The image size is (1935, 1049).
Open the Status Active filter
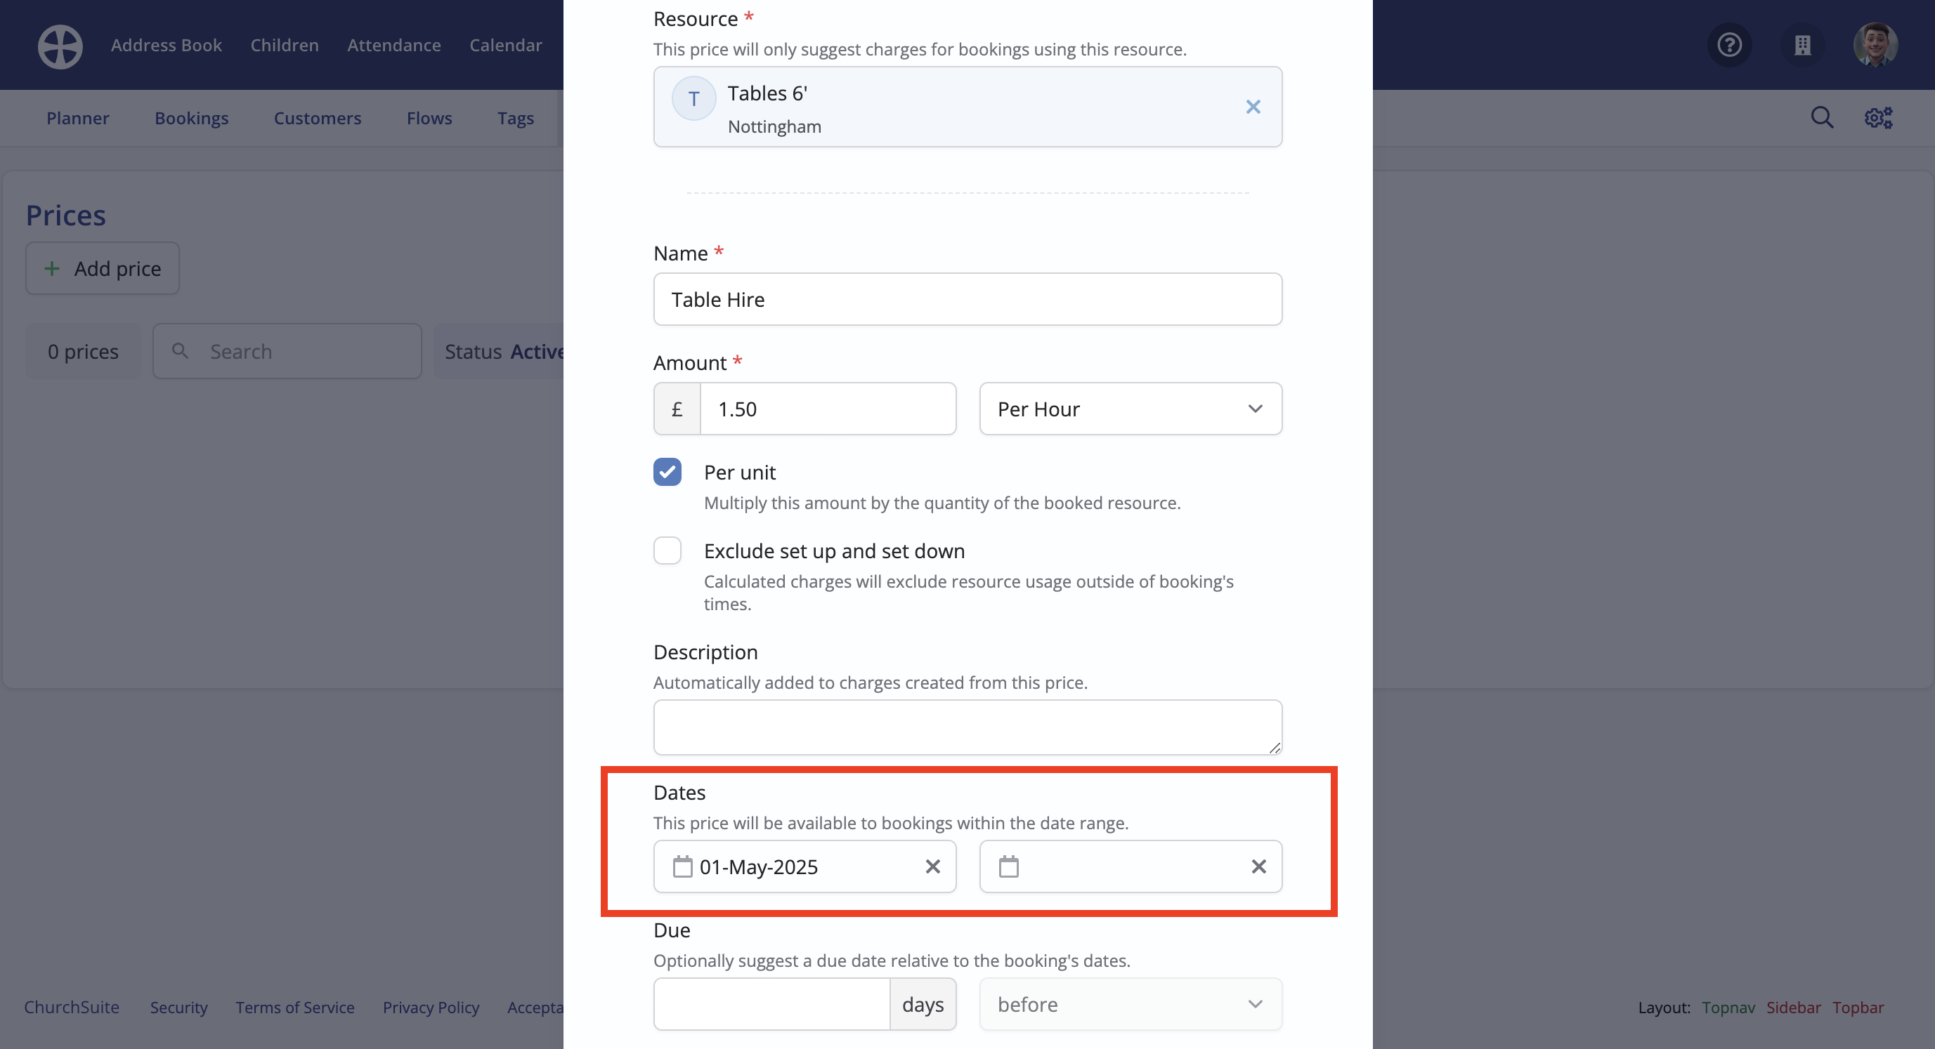tap(502, 351)
